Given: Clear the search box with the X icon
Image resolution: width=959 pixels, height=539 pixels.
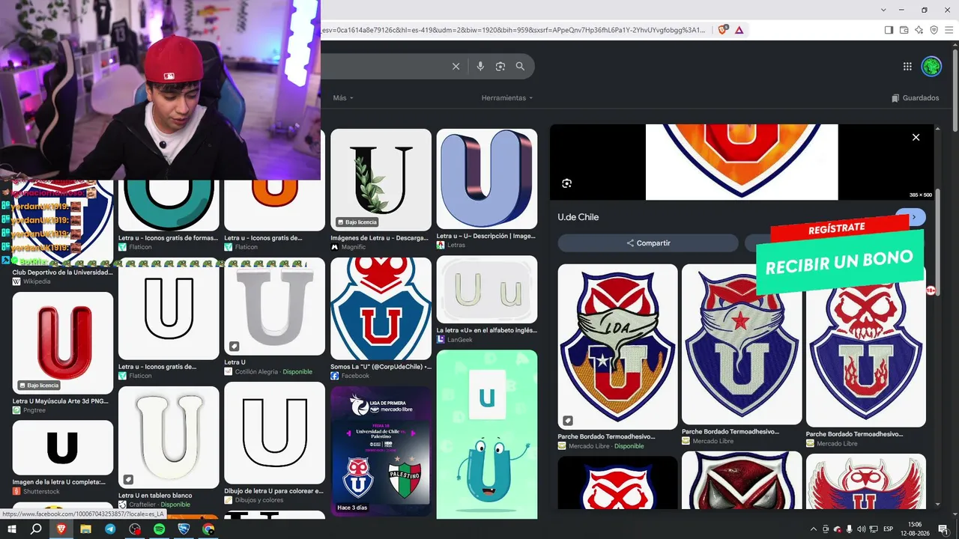Looking at the screenshot, I should pyautogui.click(x=456, y=67).
